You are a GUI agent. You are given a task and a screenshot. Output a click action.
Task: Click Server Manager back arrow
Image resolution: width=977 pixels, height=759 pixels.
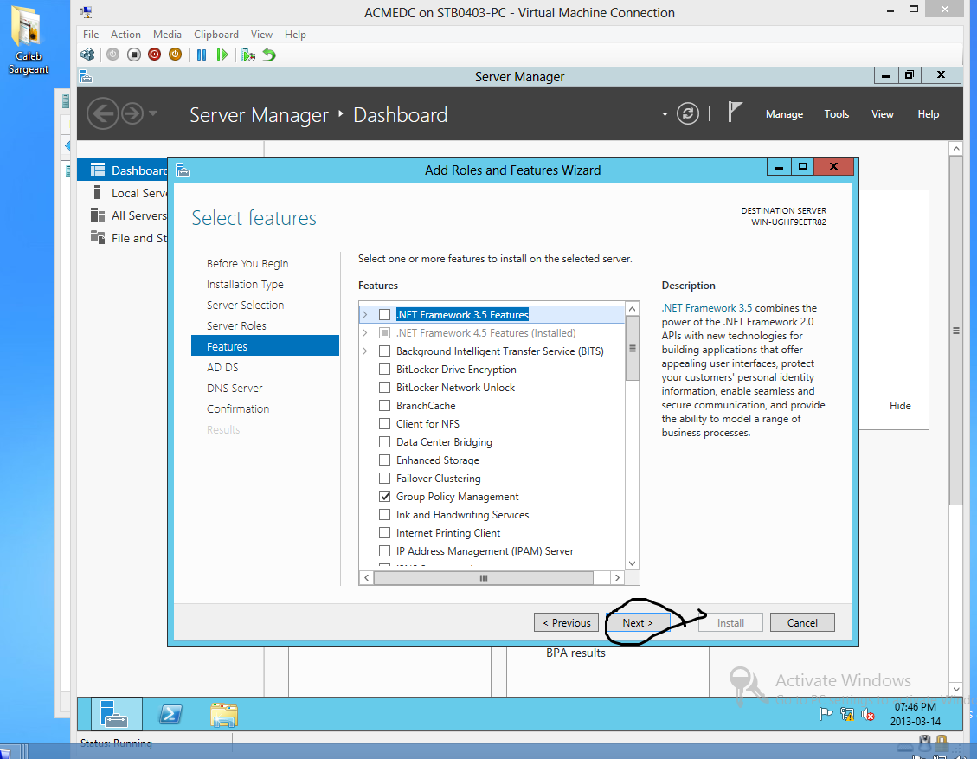coord(102,114)
